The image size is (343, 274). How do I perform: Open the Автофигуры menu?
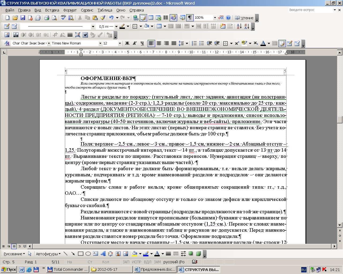(48, 254)
